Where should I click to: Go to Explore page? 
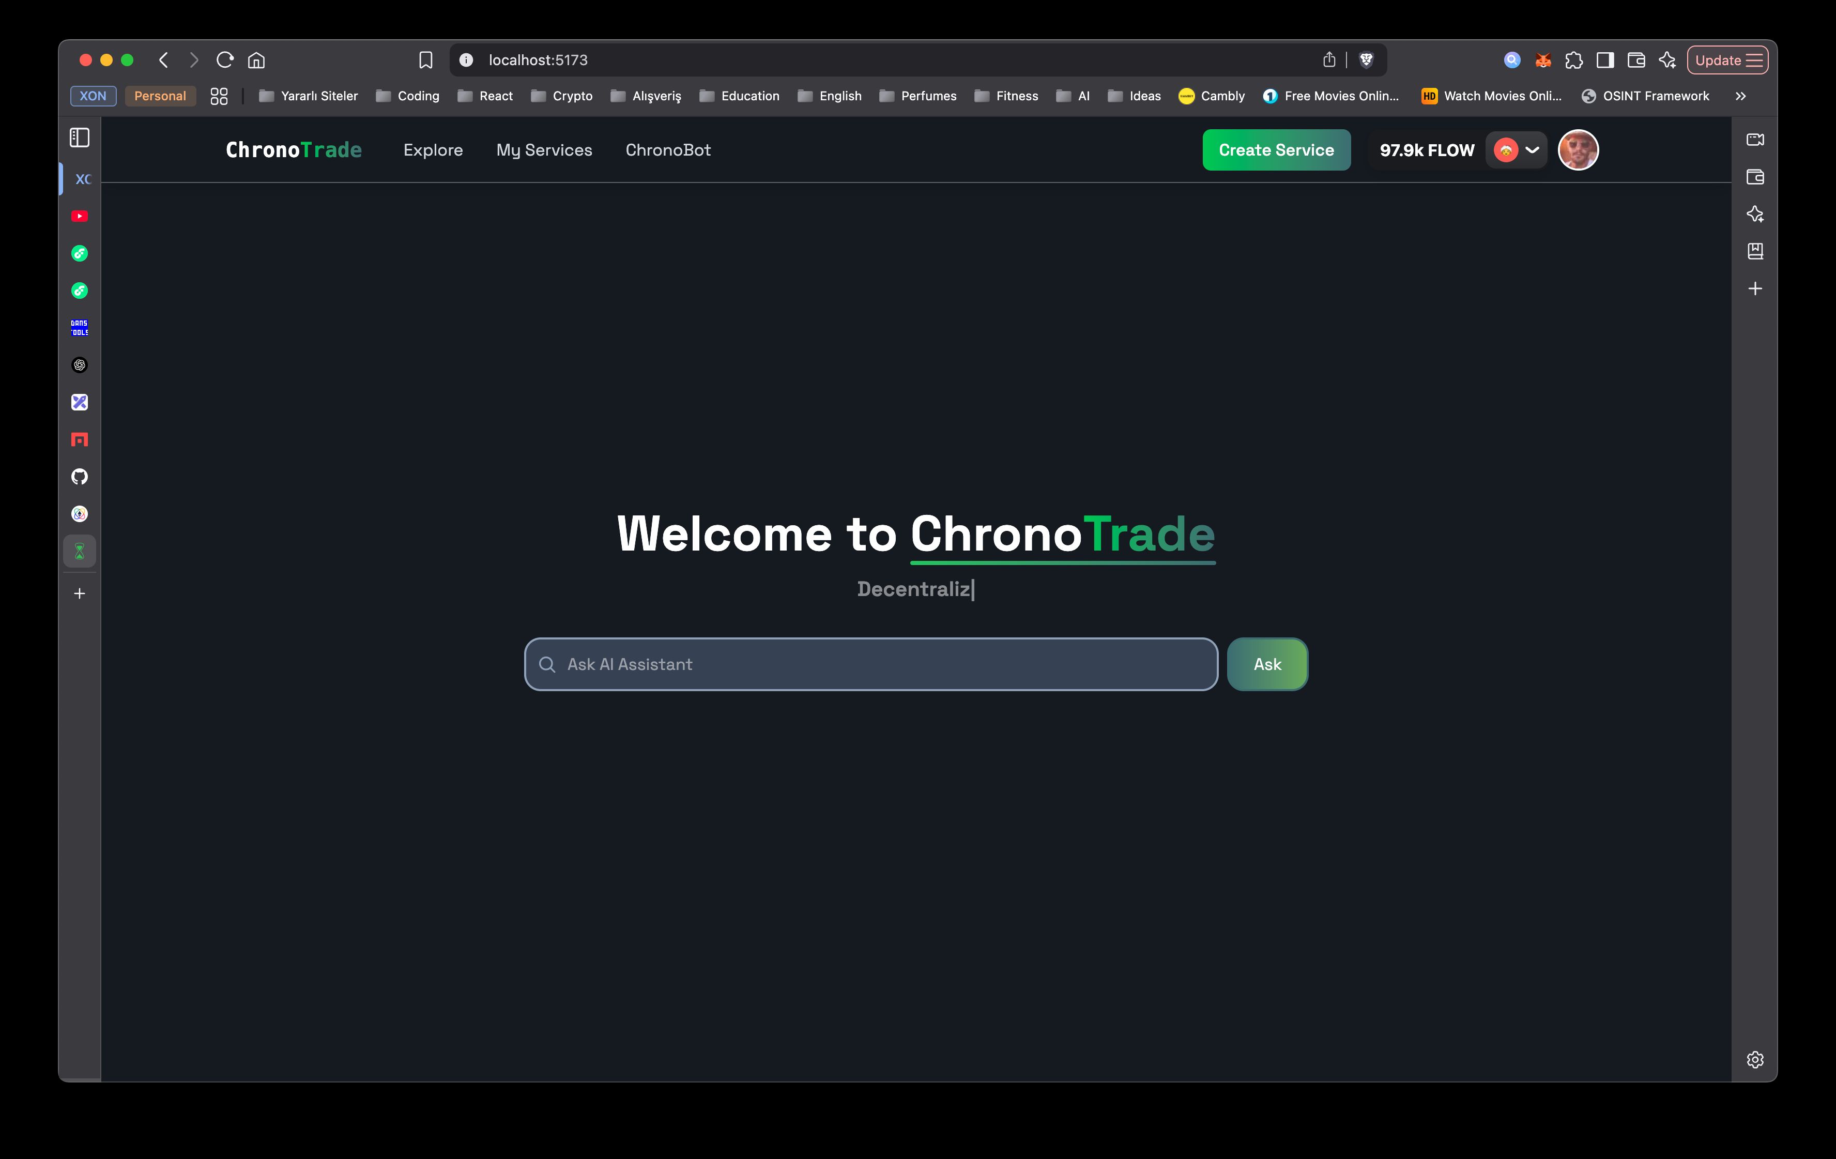[433, 150]
